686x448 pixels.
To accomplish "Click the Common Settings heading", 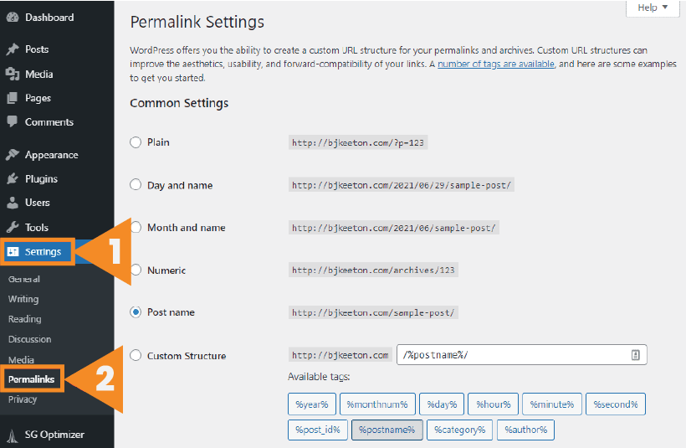I will [x=179, y=103].
